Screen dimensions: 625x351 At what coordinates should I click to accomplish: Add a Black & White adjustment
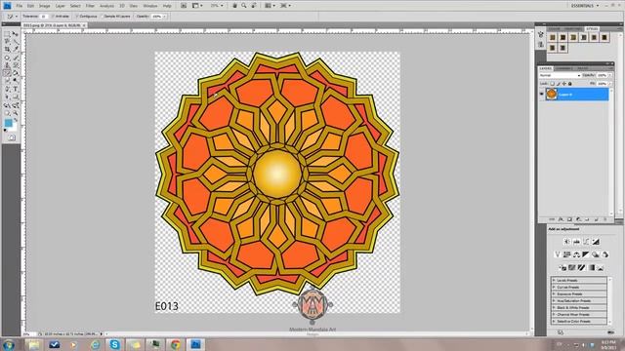586,254
